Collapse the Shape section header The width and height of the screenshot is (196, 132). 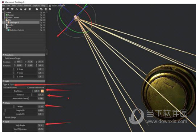pyautogui.click(x=24, y=103)
